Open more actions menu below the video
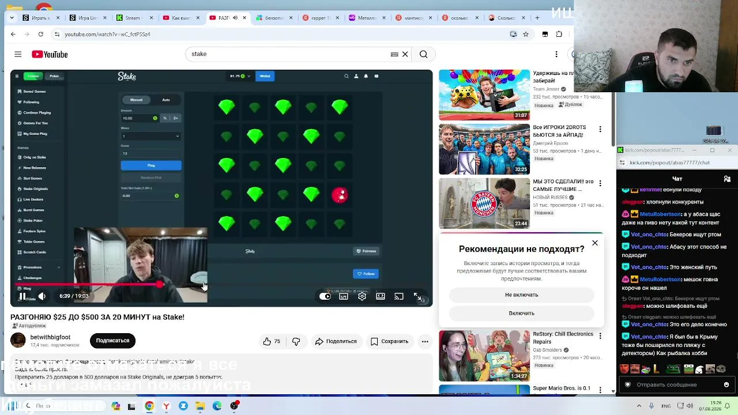738x415 pixels. [425, 341]
